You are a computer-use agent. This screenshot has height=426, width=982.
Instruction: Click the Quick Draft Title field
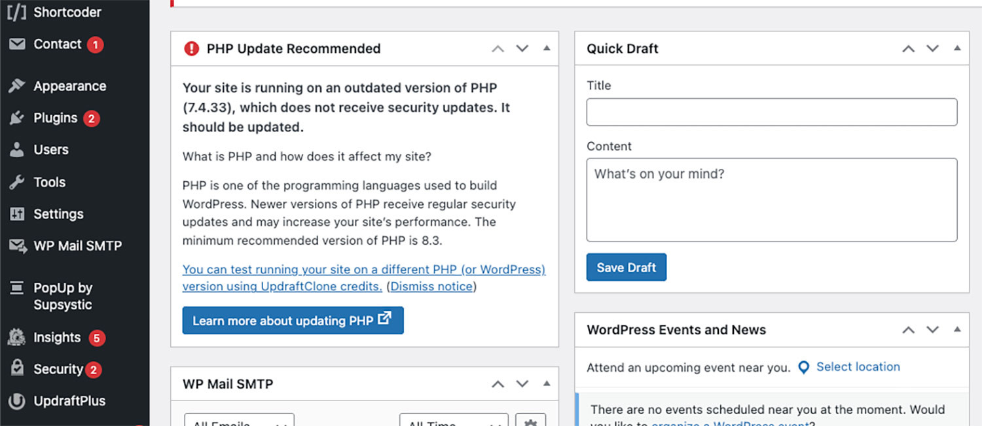772,112
